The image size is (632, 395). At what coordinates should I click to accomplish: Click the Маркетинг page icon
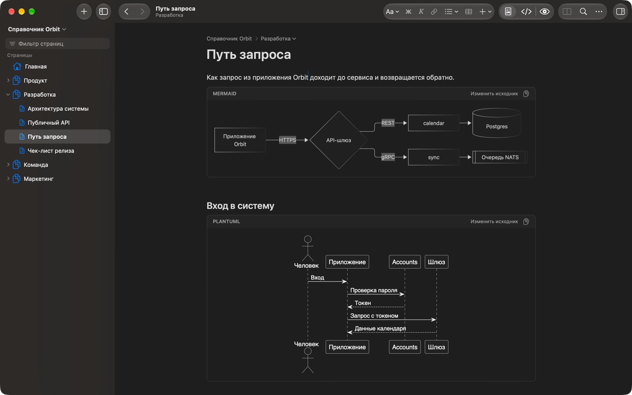tap(17, 179)
